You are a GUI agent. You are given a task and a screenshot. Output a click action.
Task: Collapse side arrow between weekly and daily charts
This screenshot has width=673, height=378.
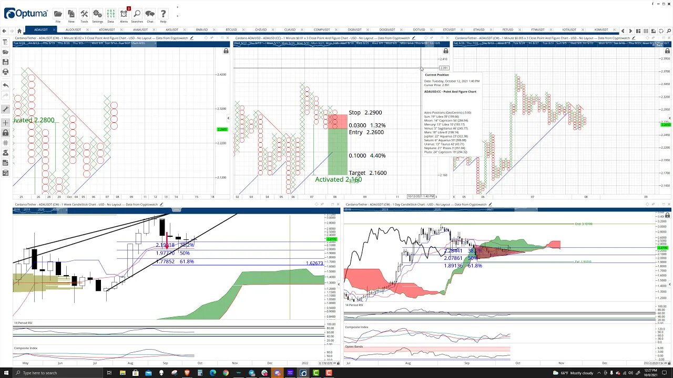coord(338,284)
